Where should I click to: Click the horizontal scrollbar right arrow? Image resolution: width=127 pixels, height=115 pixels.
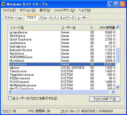pyautogui.click(x=113, y=92)
